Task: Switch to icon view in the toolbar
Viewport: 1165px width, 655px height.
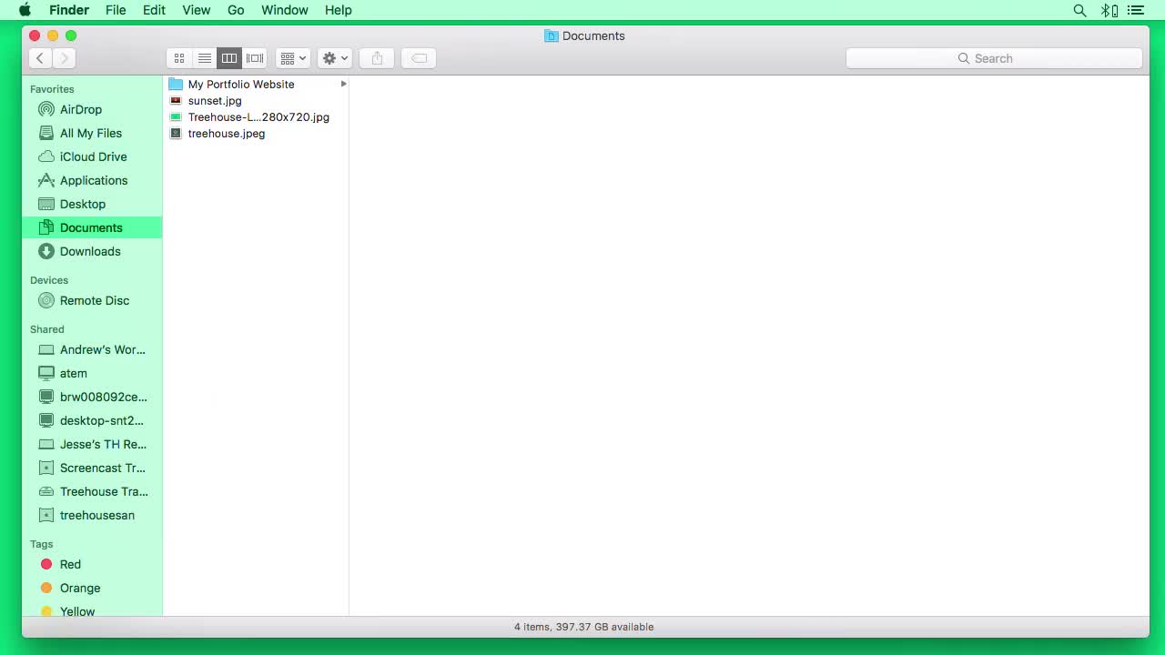Action: click(x=179, y=57)
